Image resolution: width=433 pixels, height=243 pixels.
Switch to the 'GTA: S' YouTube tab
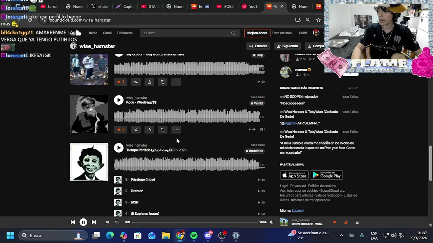point(150,6)
